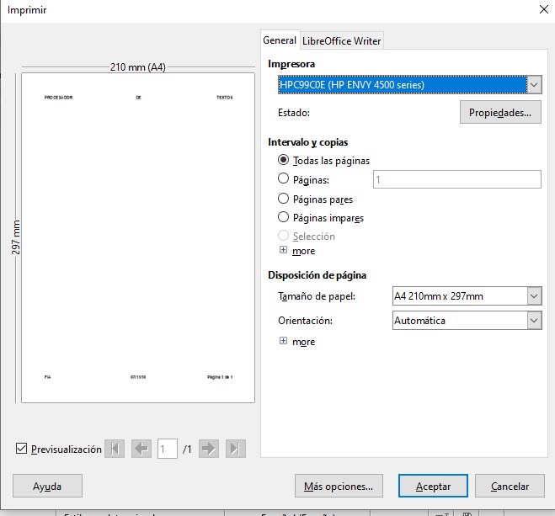Image resolution: width=555 pixels, height=516 pixels.
Task: Open printer Propiedades button
Action: point(500,113)
